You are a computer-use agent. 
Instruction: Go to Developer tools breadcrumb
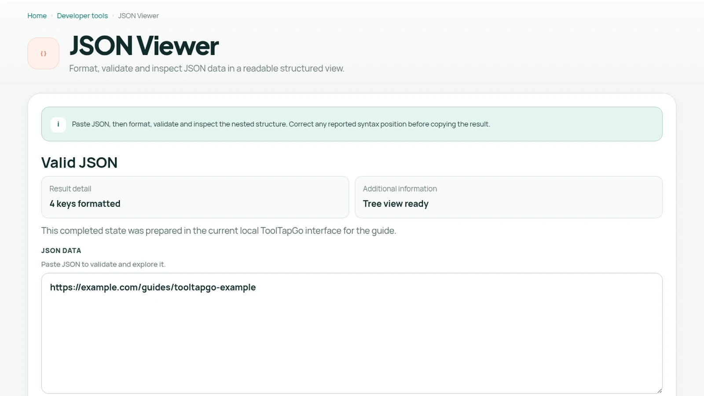(82, 16)
